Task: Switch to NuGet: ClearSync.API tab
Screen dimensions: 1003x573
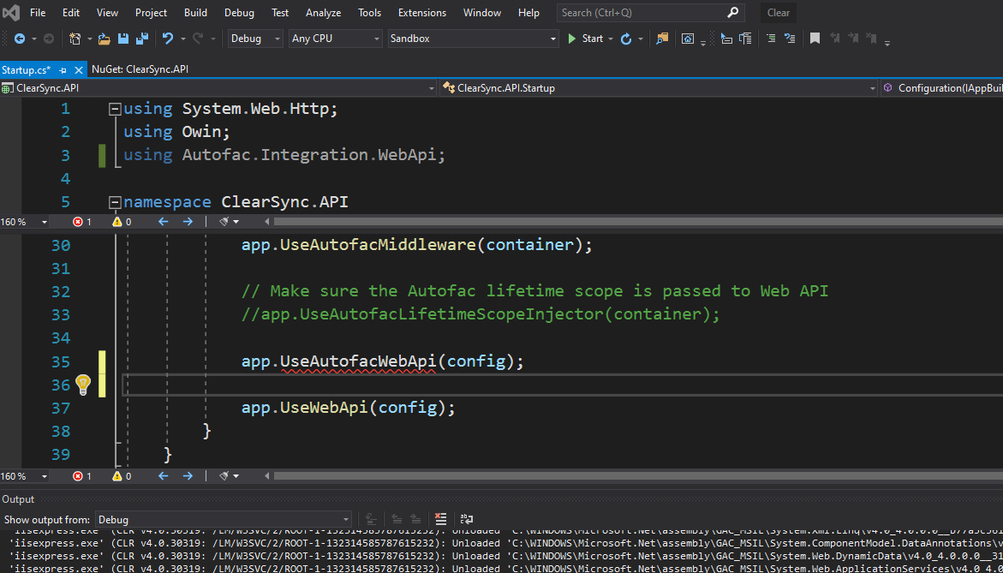Action: point(140,69)
